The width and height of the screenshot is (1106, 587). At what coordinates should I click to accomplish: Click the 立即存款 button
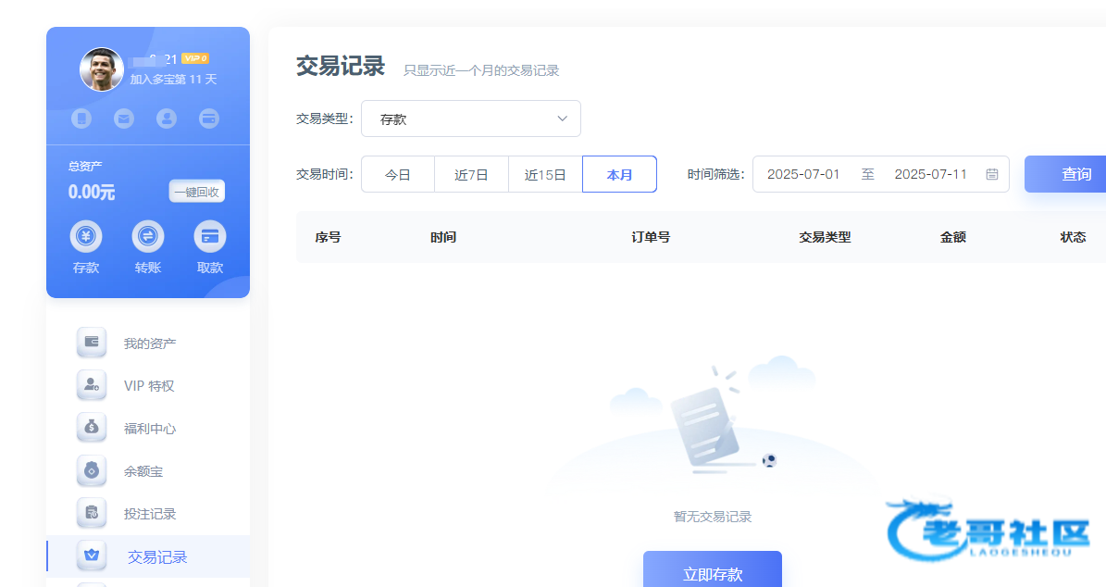[x=713, y=572]
